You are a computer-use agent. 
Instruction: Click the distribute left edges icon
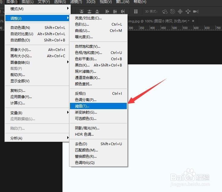point(107,12)
